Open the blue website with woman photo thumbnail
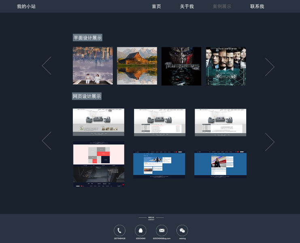The width and height of the screenshot is (300, 243). tap(220, 164)
